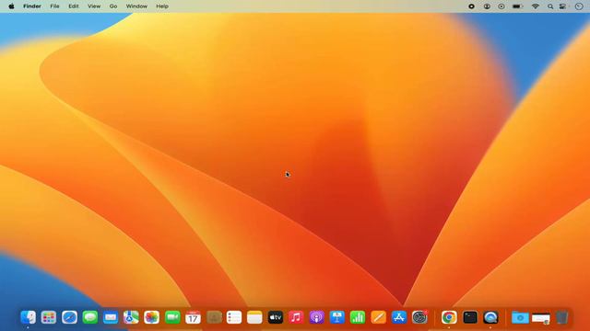Open the Apple menu
The width and height of the screenshot is (590, 331).
[11, 6]
